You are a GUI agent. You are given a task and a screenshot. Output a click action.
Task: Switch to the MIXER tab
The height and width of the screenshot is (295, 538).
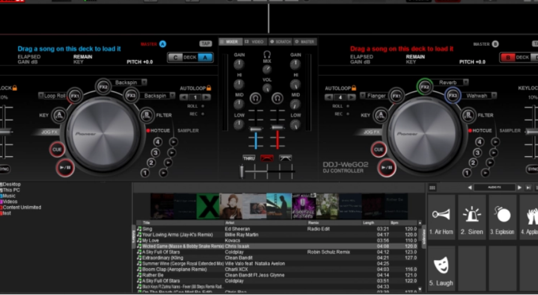[231, 42]
